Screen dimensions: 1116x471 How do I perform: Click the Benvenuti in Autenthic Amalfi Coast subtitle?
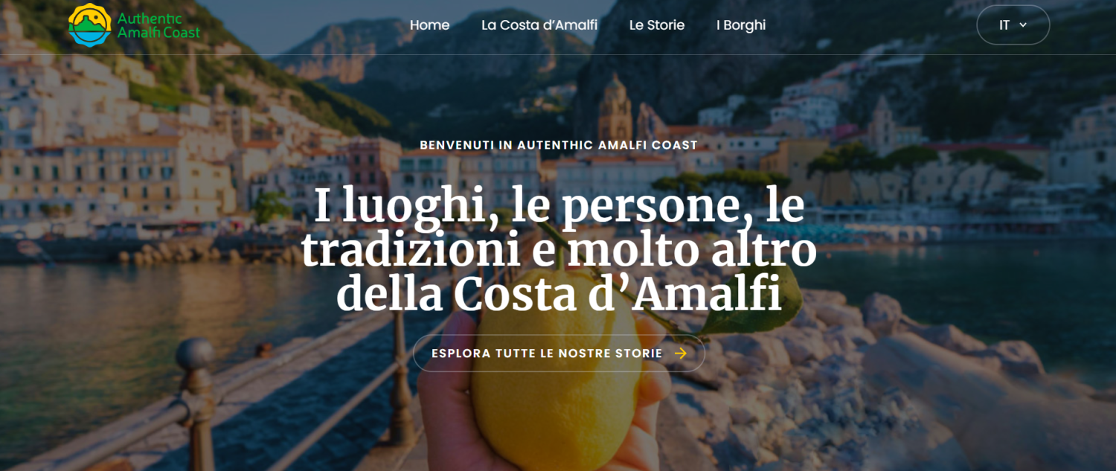[x=559, y=145]
